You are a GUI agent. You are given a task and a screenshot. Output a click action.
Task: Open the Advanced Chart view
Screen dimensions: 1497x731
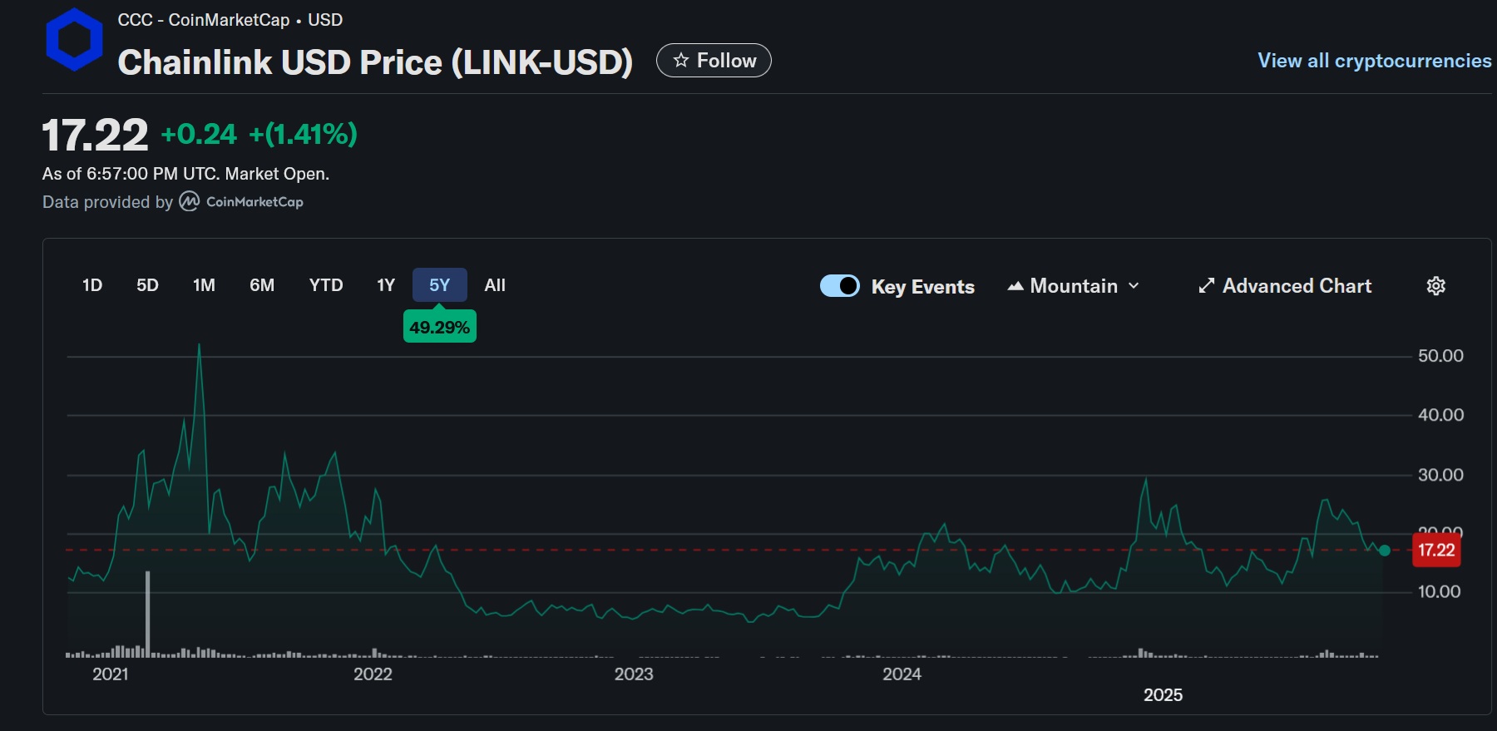[x=1285, y=286]
